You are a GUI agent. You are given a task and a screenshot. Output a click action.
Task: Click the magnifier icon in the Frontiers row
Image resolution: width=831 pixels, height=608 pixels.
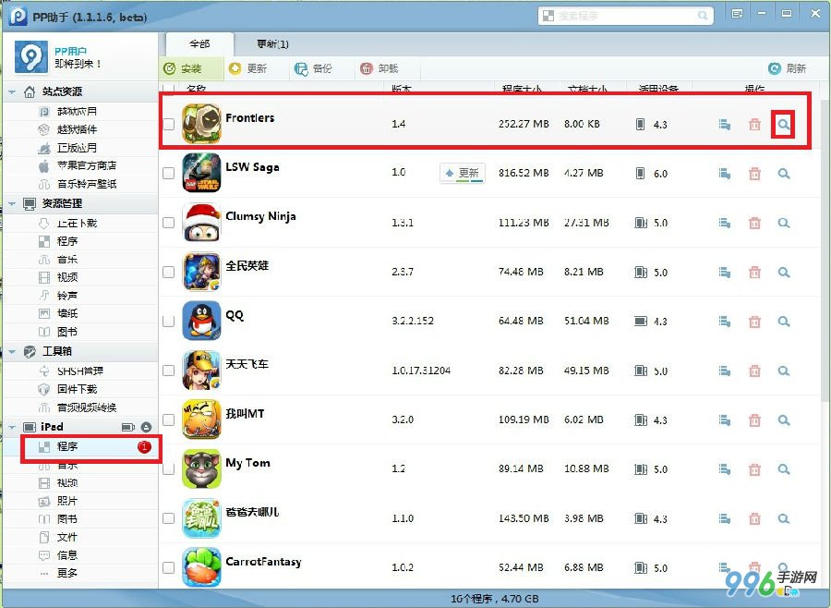tap(783, 125)
